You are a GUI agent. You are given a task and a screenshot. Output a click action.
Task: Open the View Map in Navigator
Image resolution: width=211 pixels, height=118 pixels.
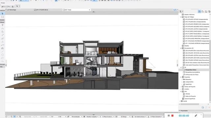tap(203, 12)
